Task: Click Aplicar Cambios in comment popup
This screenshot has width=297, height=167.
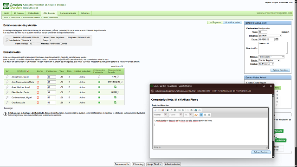Action: [261, 152]
